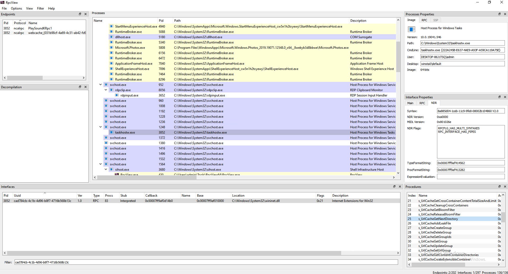Click the Host Process image icon

point(412,29)
